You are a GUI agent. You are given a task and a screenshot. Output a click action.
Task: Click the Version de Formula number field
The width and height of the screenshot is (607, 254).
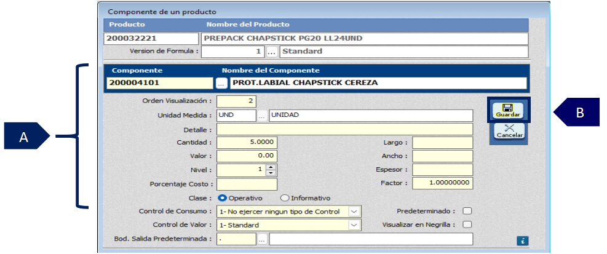coord(233,52)
